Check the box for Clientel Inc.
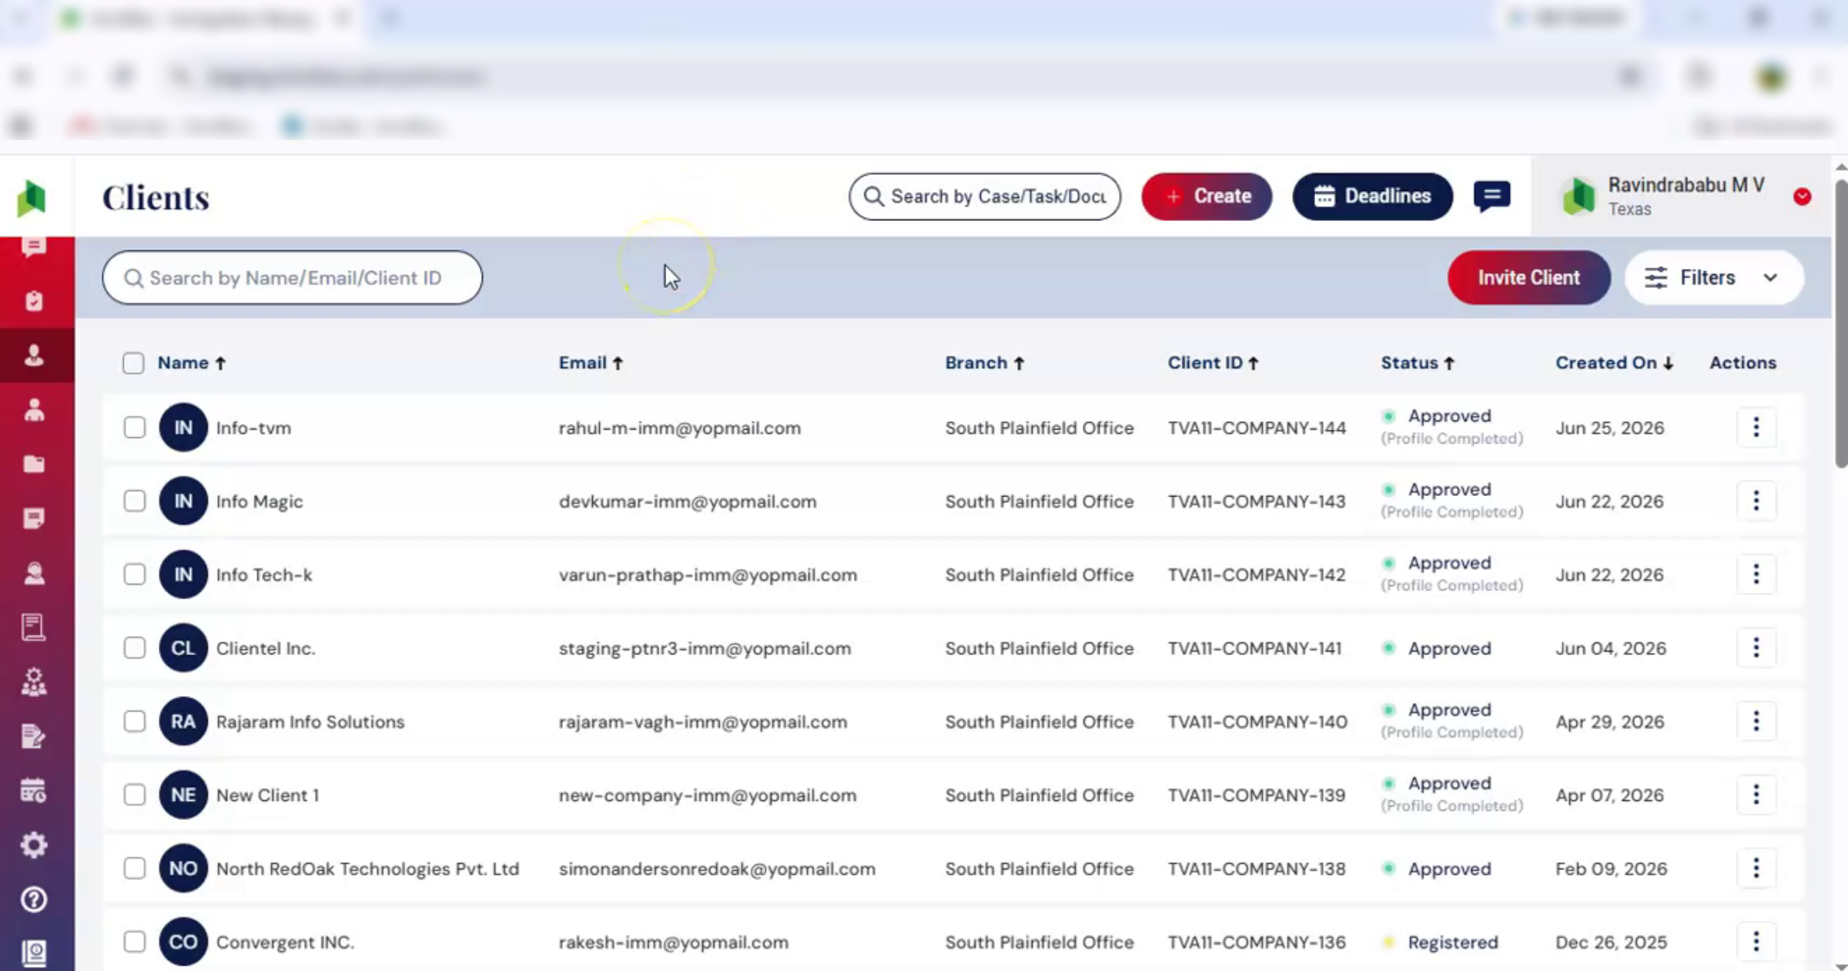 135,648
